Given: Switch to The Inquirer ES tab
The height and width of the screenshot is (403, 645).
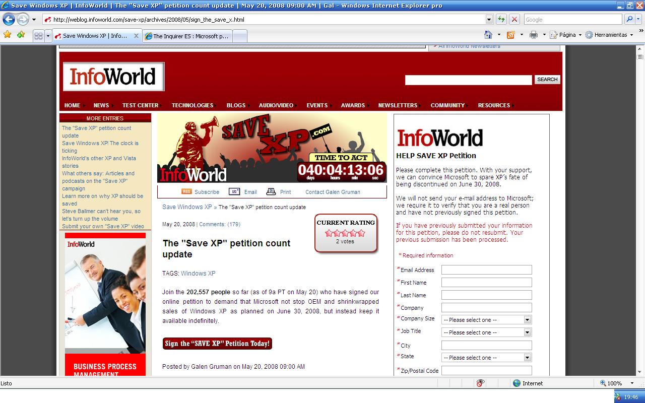Looking at the screenshot, I should click(x=187, y=36).
